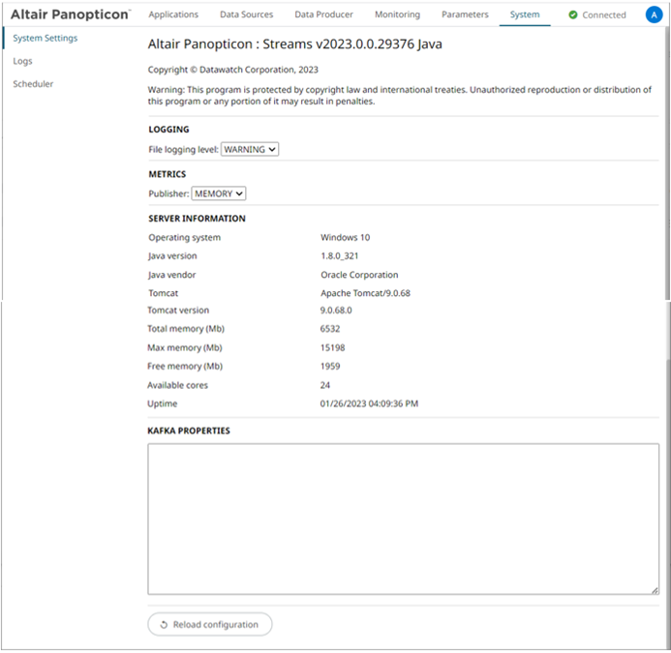The image size is (671, 653).
Task: Go to the Data Producer tab
Action: (323, 15)
